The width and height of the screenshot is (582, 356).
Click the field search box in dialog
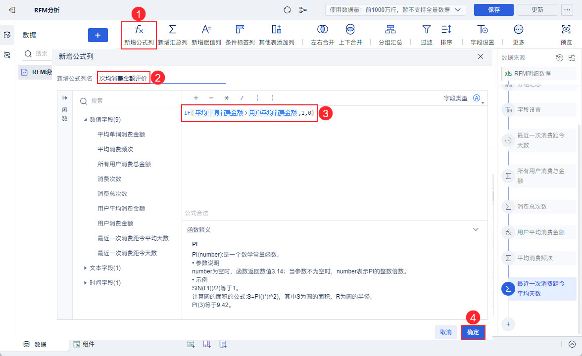[x=128, y=101]
